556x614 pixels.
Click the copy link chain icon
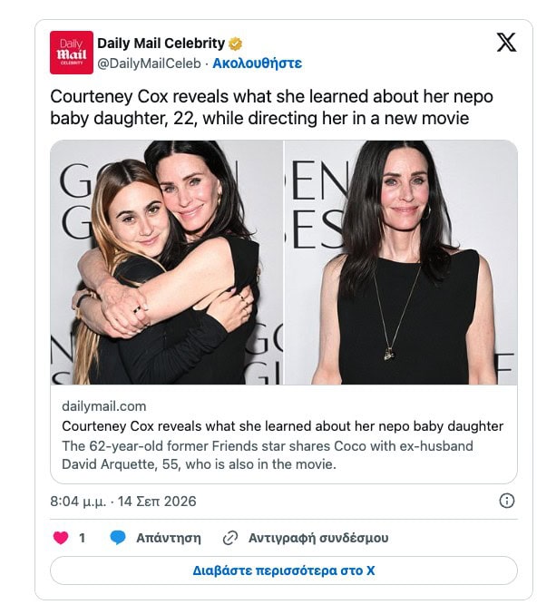(x=230, y=538)
